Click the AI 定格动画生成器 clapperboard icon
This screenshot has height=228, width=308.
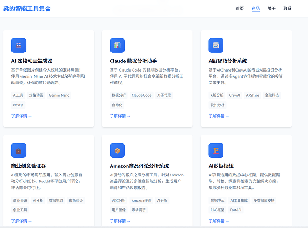pos(19,45)
